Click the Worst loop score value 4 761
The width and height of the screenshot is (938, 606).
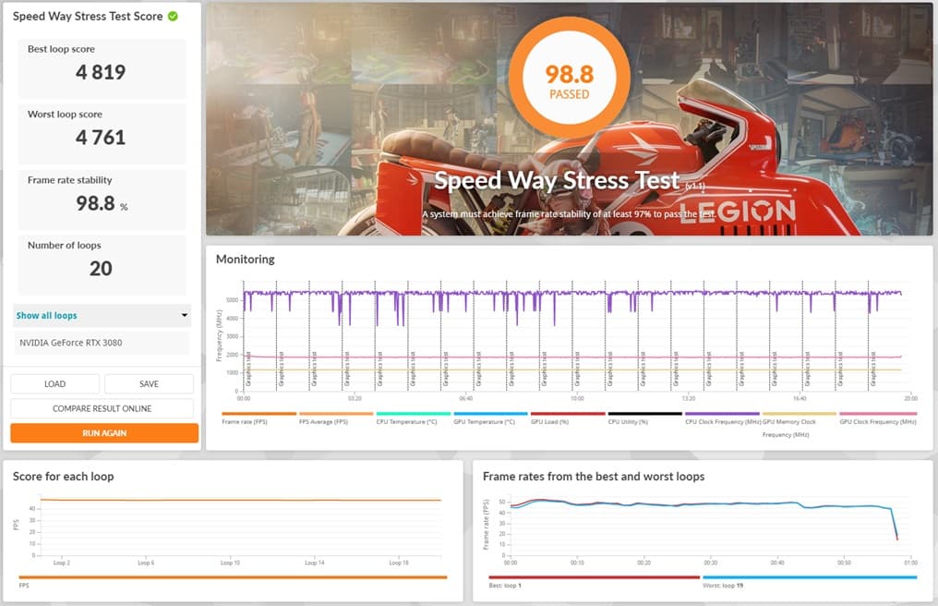(101, 138)
